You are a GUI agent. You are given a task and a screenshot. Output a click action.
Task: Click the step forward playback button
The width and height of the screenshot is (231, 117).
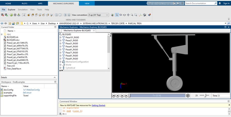[x=126, y=96]
